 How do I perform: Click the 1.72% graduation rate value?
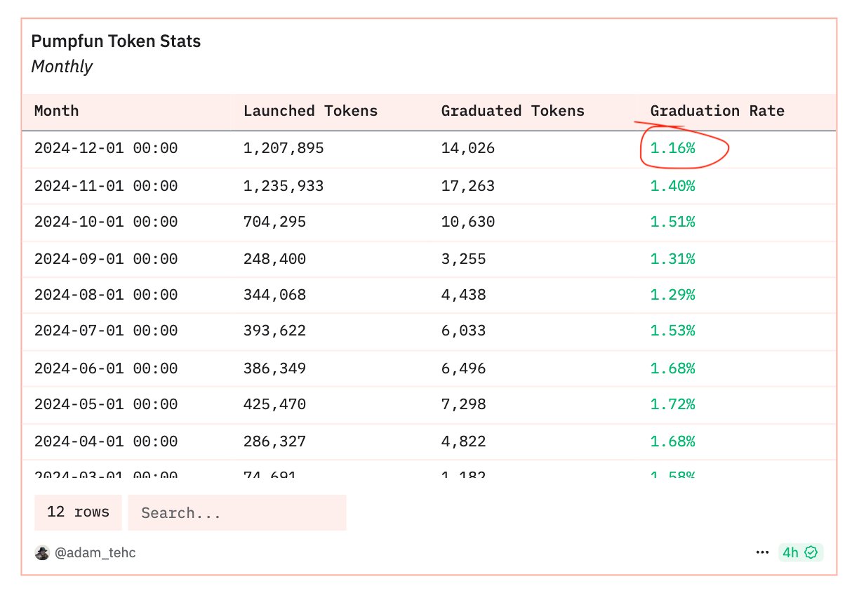[673, 405]
